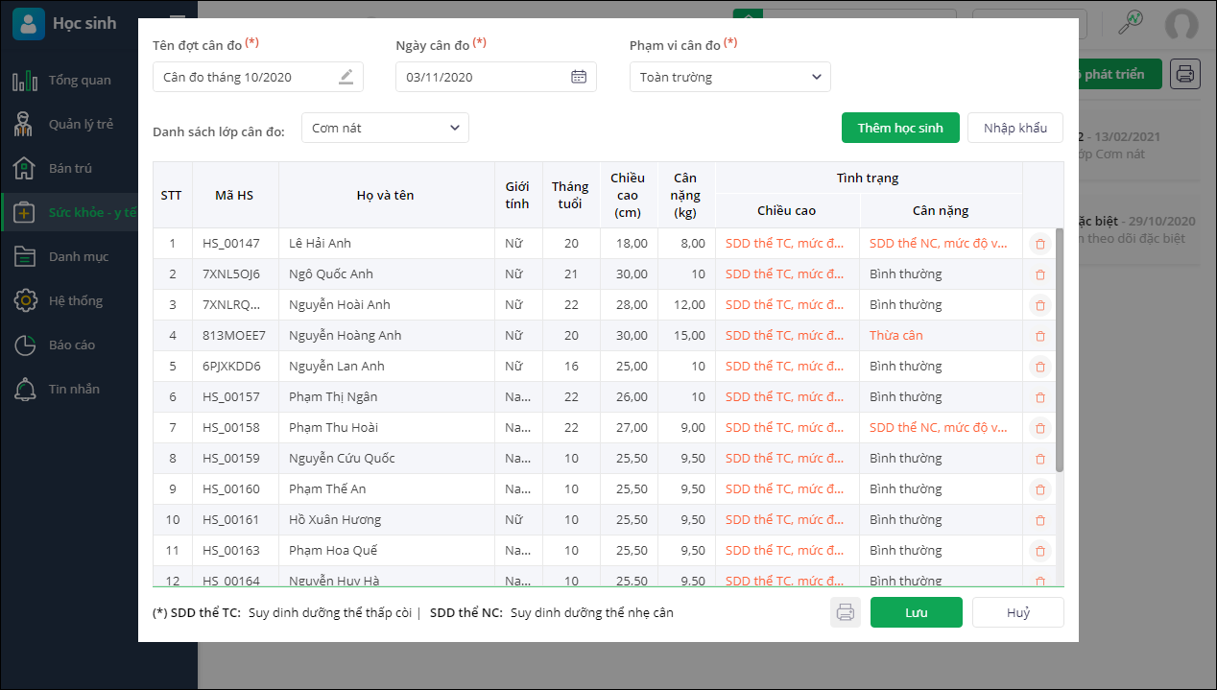Click height cell 27,00 of Phạm Thu Hoài
Screen dimensions: 1217x690
click(630, 428)
